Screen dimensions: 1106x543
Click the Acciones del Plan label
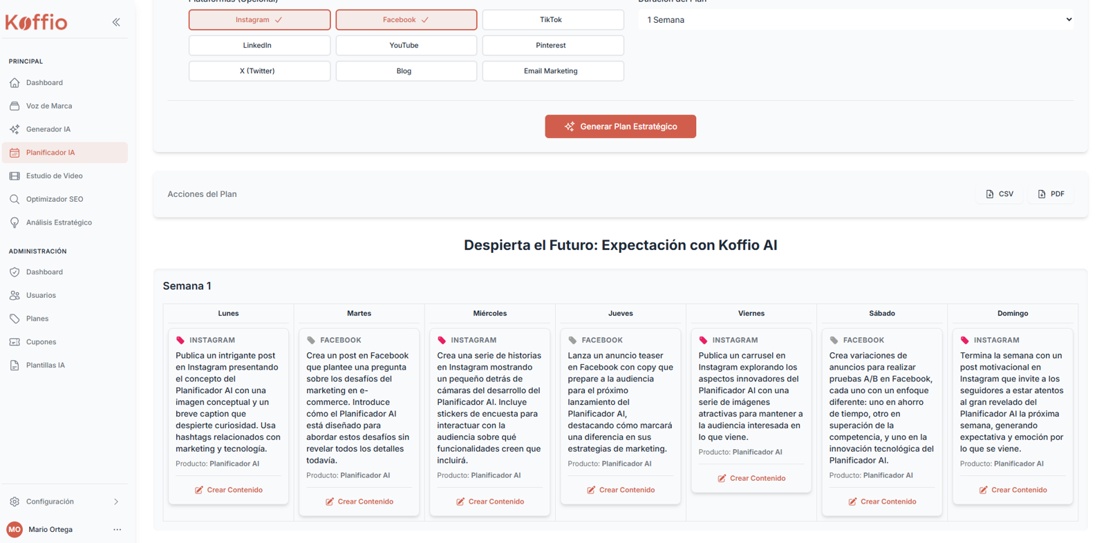coord(202,194)
